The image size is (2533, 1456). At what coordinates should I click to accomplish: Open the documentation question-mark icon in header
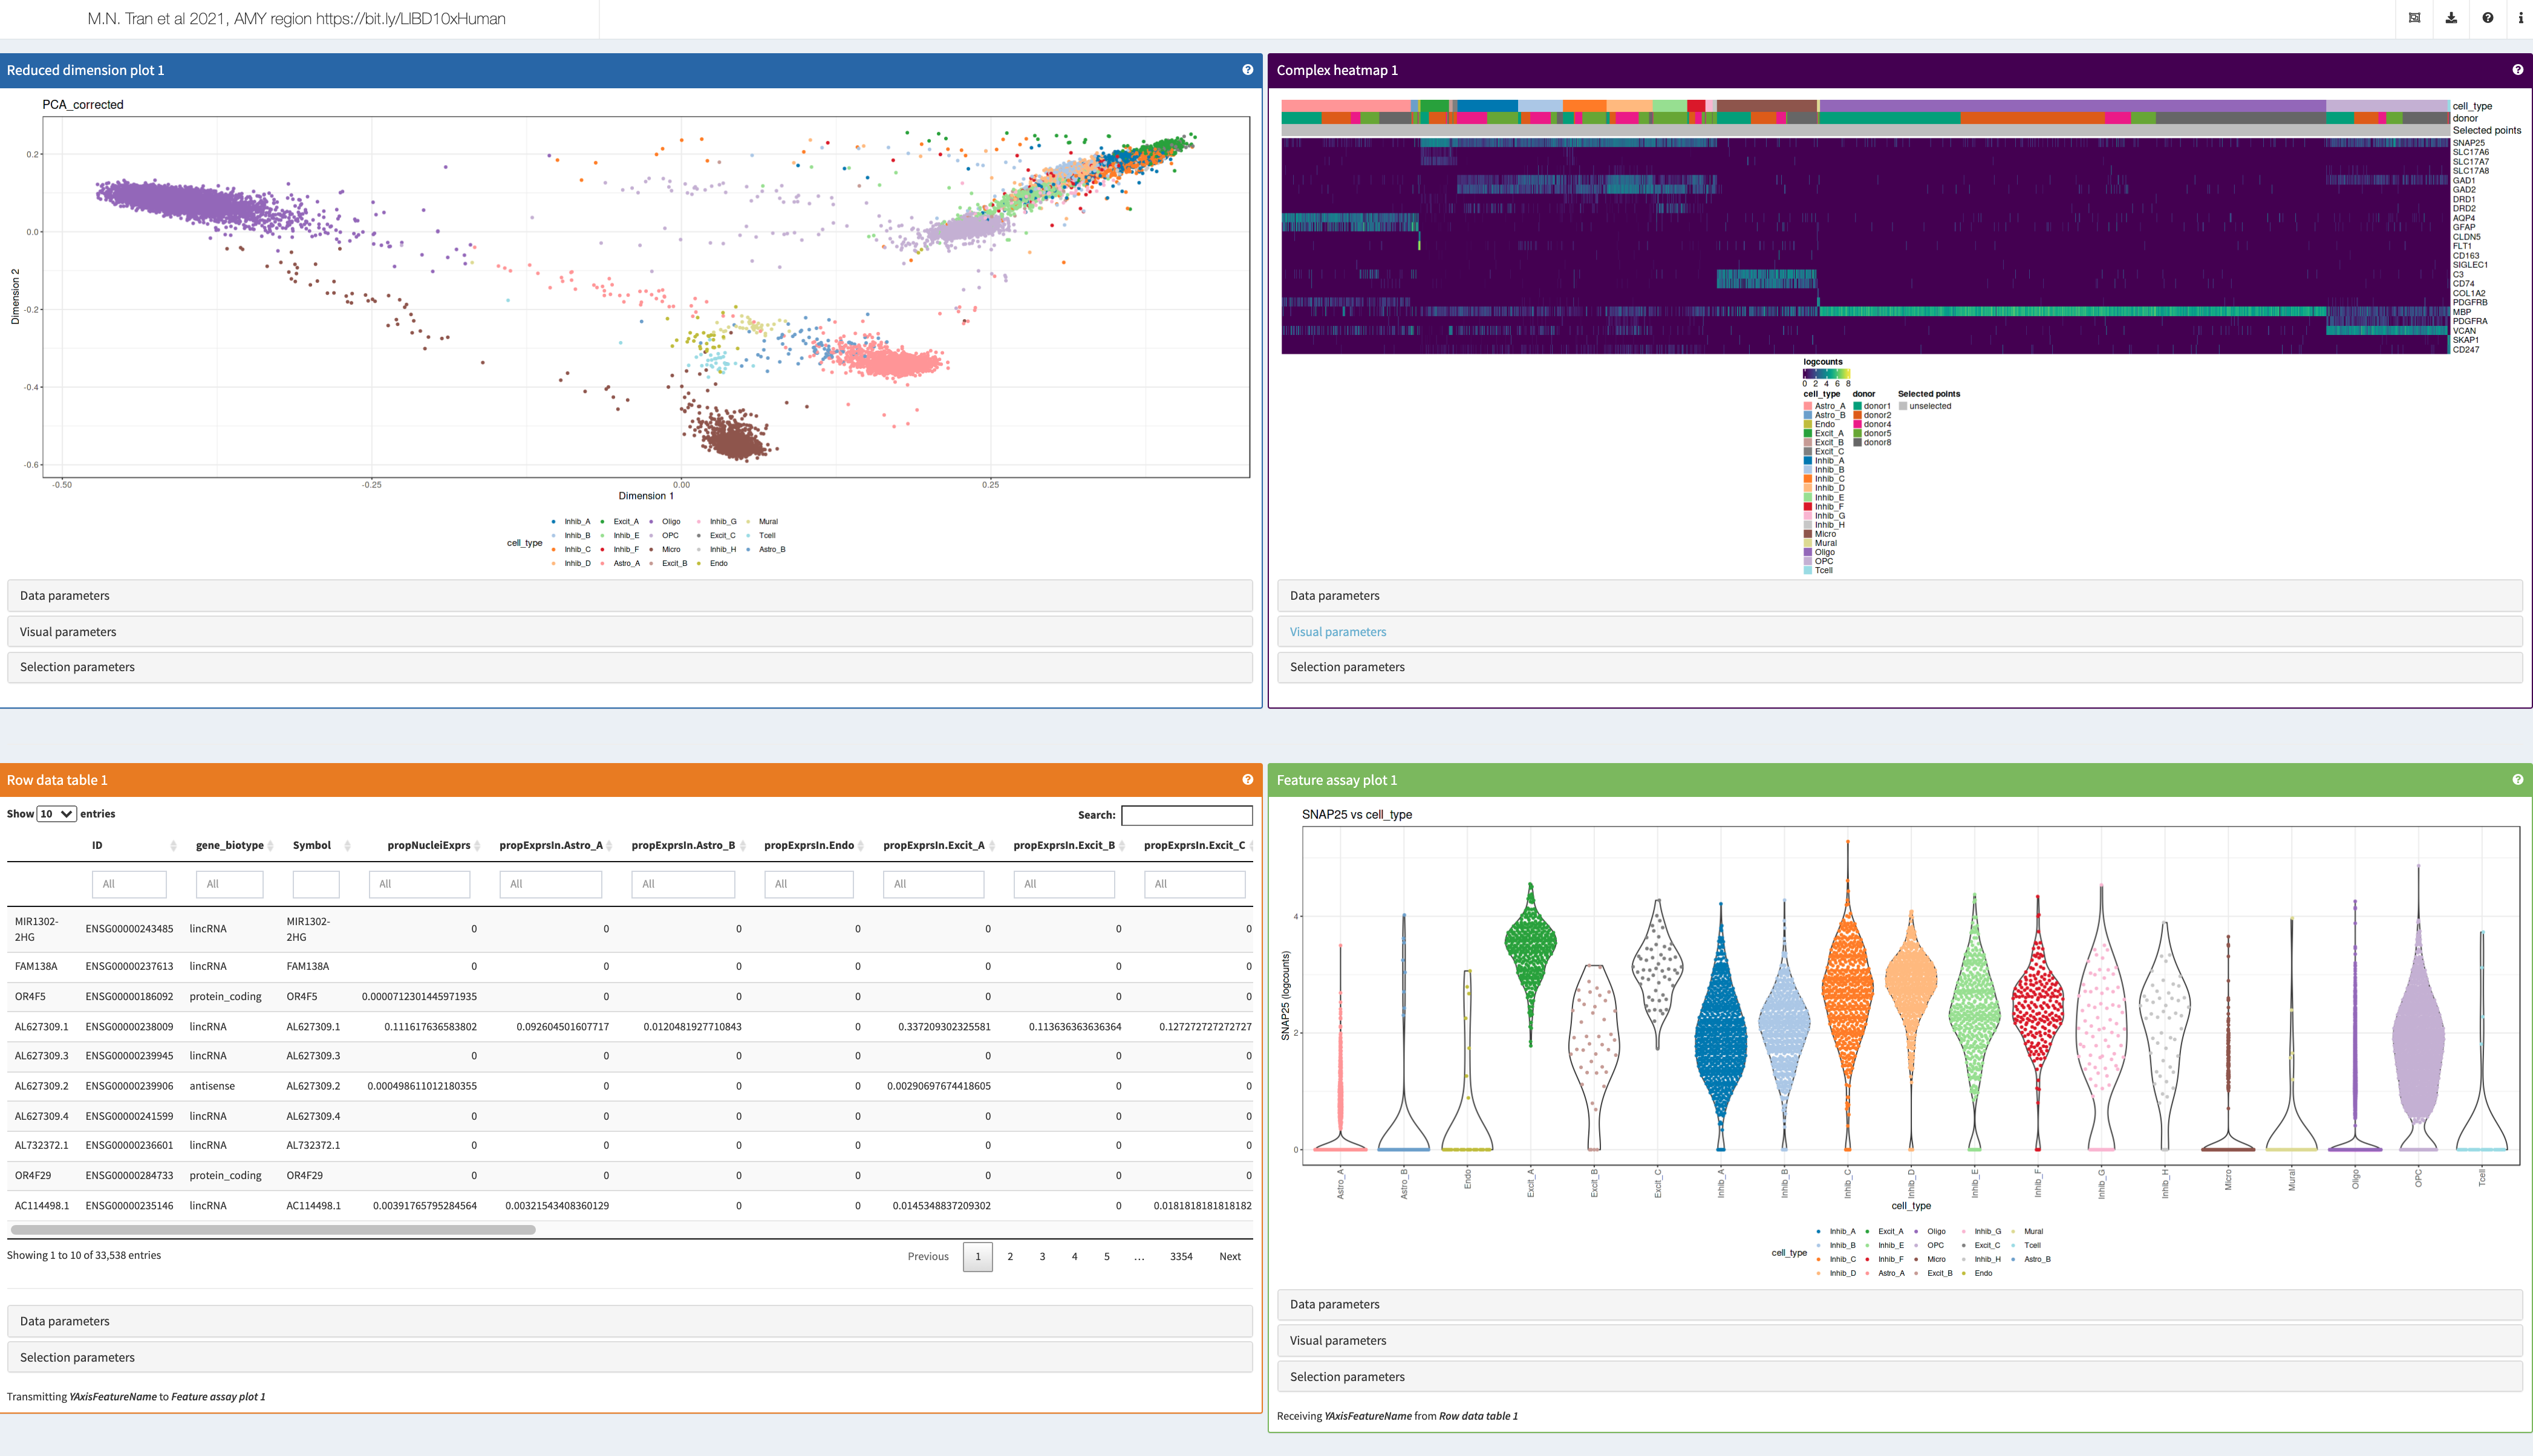(2487, 18)
